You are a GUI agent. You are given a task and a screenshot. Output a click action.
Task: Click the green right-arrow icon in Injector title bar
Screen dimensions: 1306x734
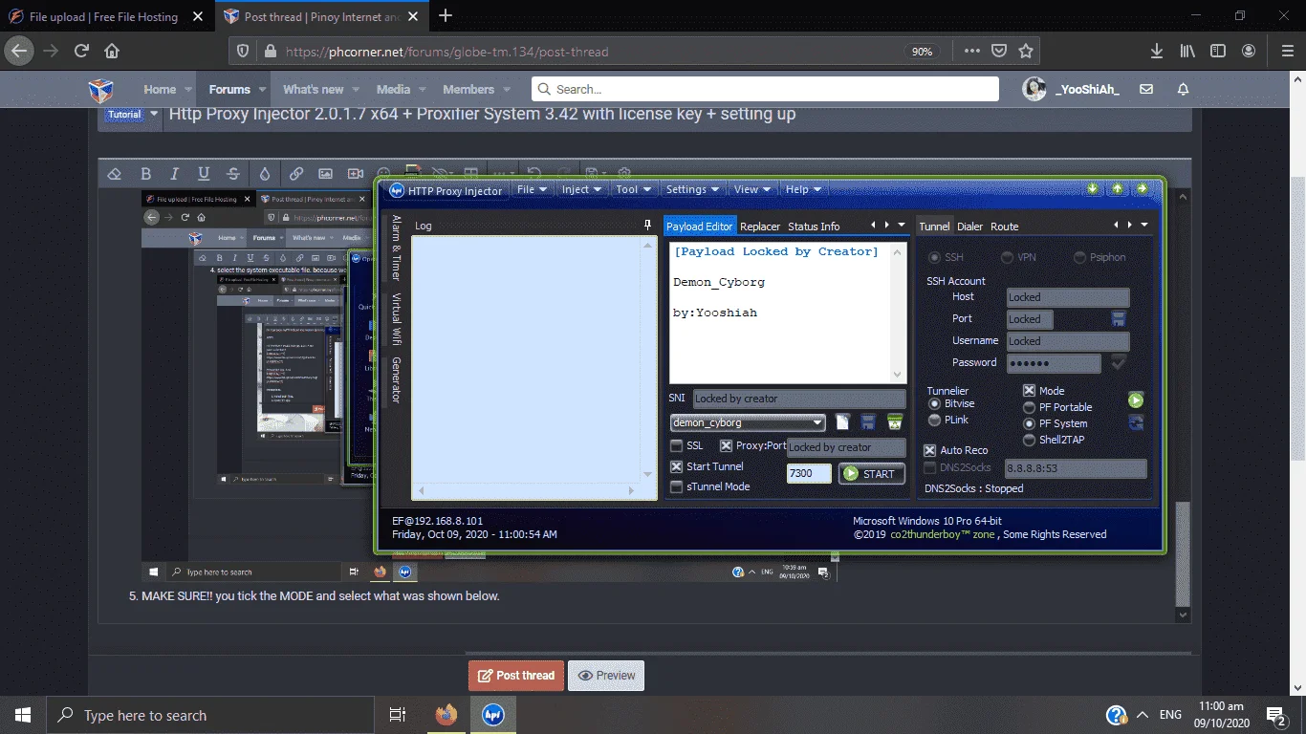click(1142, 188)
